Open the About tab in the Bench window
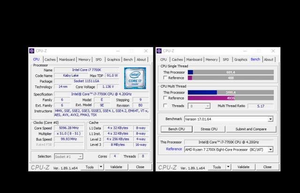 tap(269, 60)
